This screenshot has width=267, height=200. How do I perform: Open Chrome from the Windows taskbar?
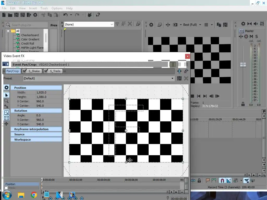34,195
